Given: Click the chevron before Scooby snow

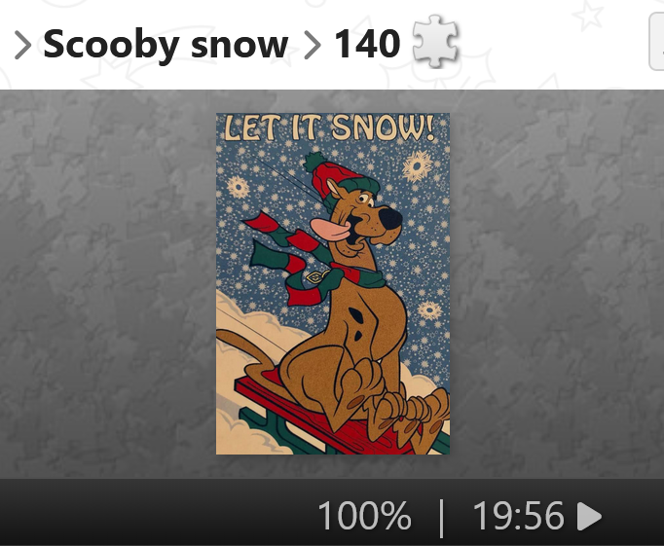Looking at the screenshot, I should coord(22,45).
